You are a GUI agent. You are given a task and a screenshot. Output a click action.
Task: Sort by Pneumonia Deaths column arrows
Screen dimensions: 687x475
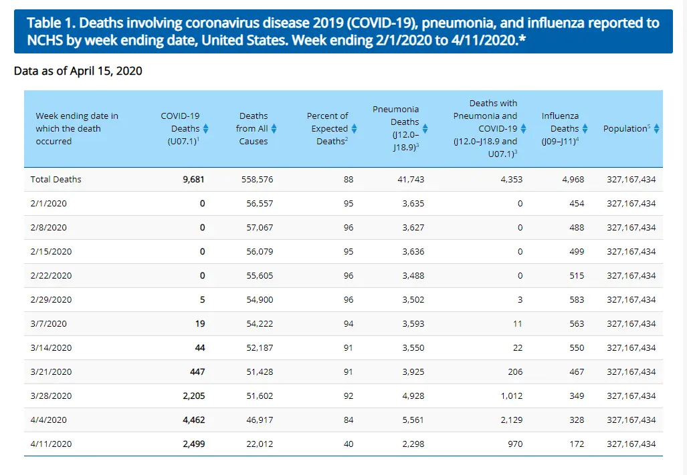click(x=425, y=128)
